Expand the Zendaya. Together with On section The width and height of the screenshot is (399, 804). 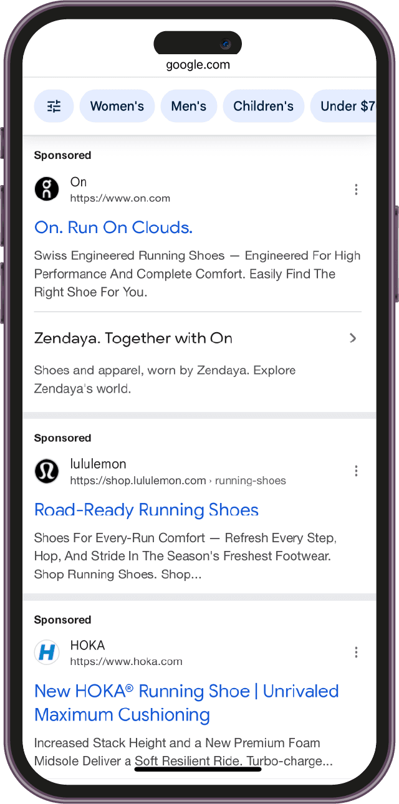click(x=133, y=338)
